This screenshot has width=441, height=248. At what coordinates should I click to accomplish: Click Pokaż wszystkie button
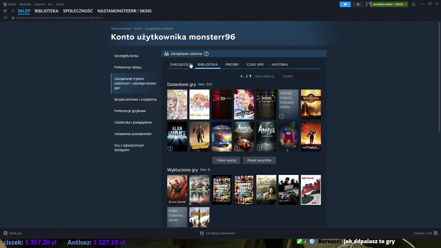(x=259, y=160)
